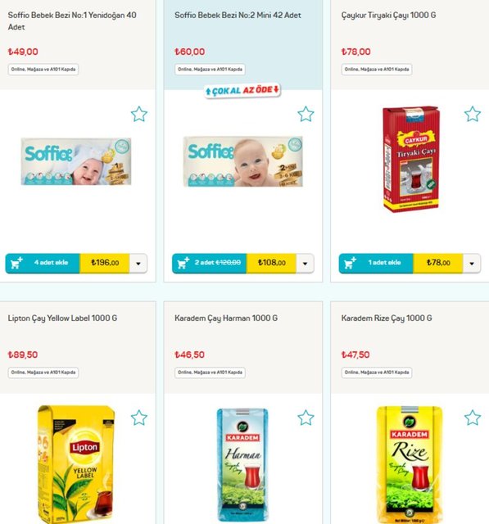Add Lipton Yellow Label to favorites
This screenshot has height=524, width=489.
tap(139, 418)
